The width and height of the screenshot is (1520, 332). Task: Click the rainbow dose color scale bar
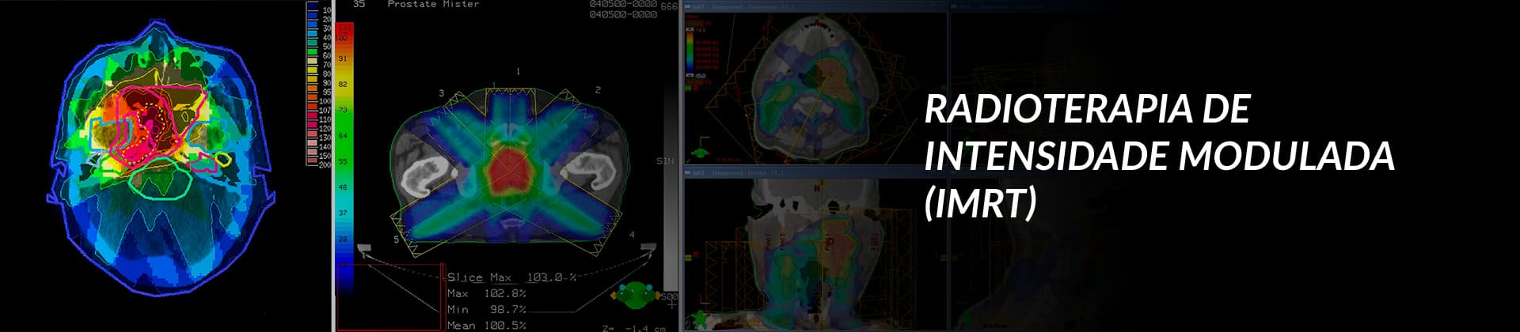(x=344, y=158)
